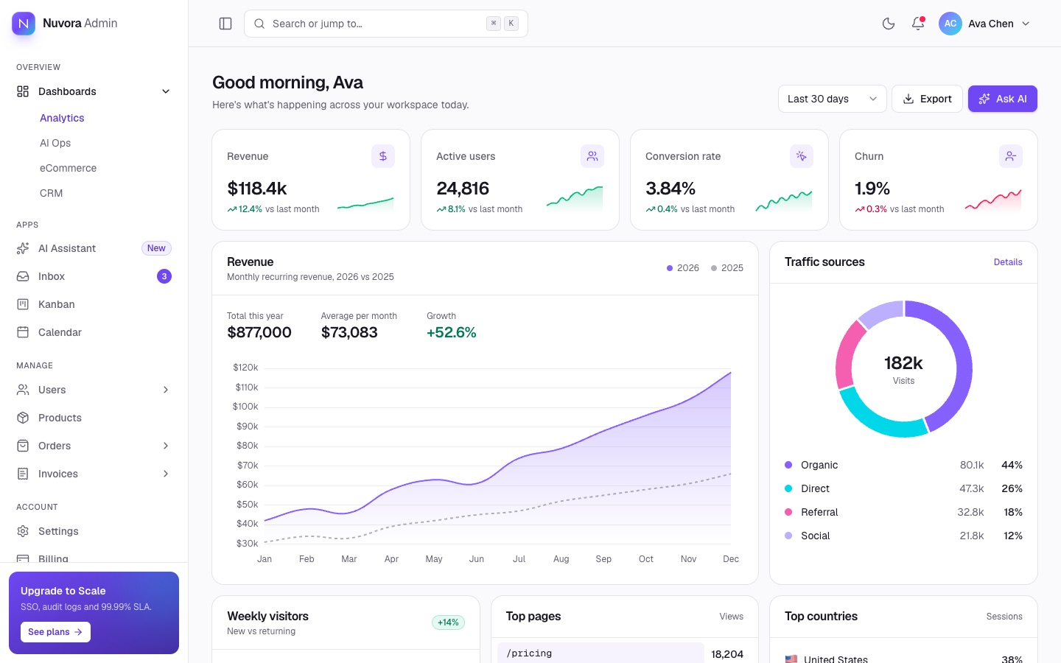Open the Last 30 days dropdown

pos(833,99)
